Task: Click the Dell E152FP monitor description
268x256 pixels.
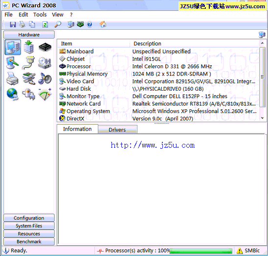Action: coord(180,96)
